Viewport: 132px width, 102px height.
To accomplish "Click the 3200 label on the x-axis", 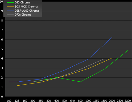I will coord(128,101).
